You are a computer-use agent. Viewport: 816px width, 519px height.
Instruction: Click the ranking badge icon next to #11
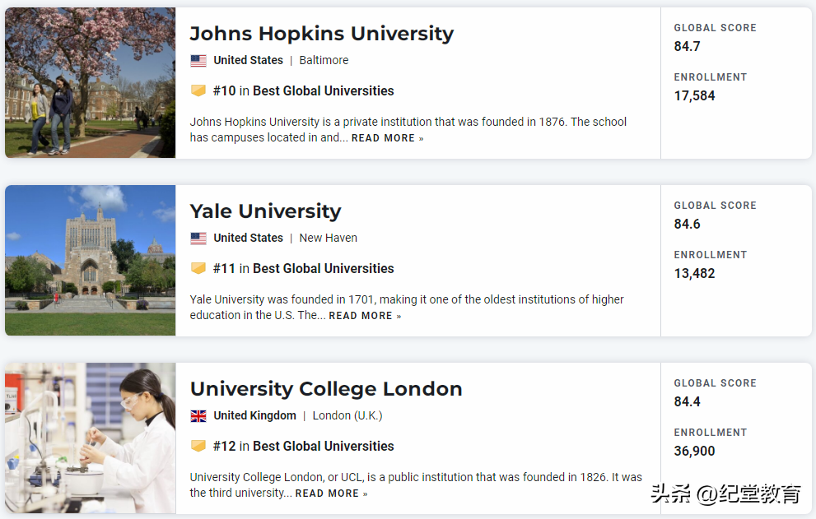point(198,268)
